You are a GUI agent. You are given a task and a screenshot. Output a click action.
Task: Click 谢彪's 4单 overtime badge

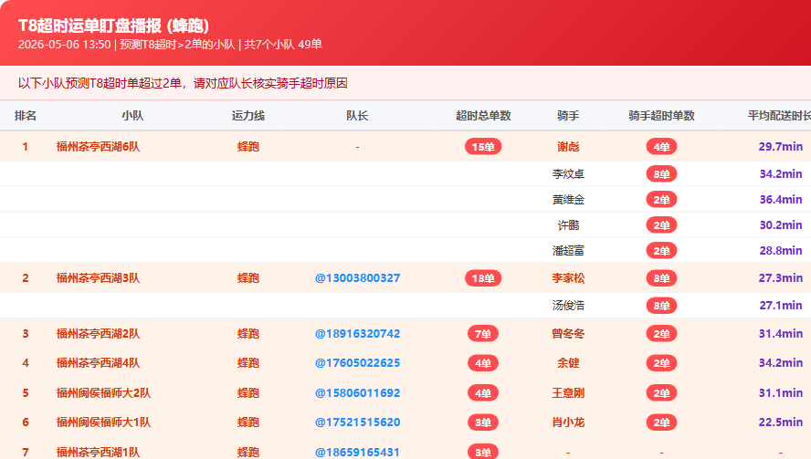661,147
